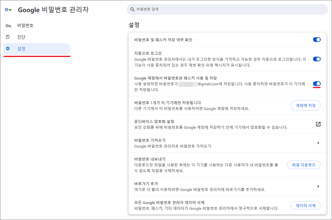The height and width of the screenshot is (220, 332).
Task: Click the checkup clipboard icon beside 진단
Action: (7, 37)
